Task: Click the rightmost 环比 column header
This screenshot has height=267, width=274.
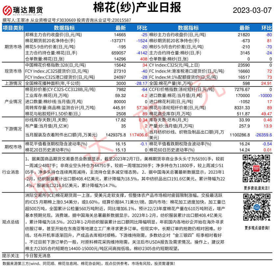Action: [x=266, y=28]
